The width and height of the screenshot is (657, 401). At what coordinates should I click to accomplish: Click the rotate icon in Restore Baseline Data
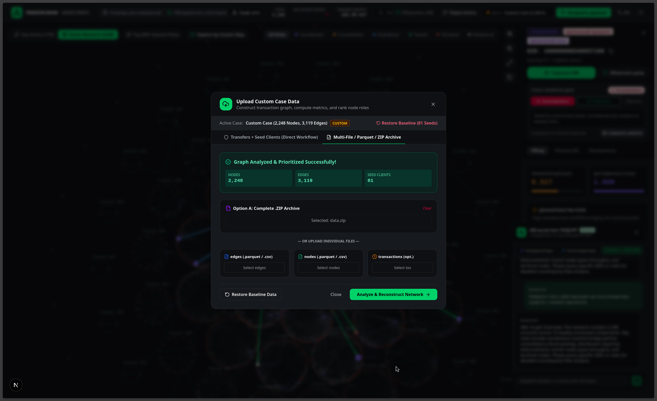pyautogui.click(x=227, y=294)
